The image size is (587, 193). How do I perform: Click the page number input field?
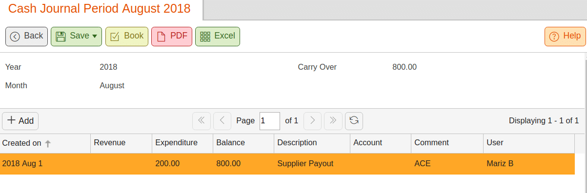pyautogui.click(x=270, y=121)
